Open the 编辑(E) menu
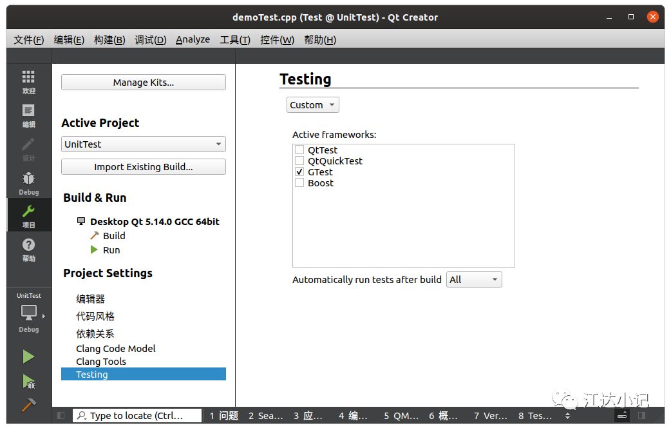The width and height of the screenshot is (671, 430). 69,40
